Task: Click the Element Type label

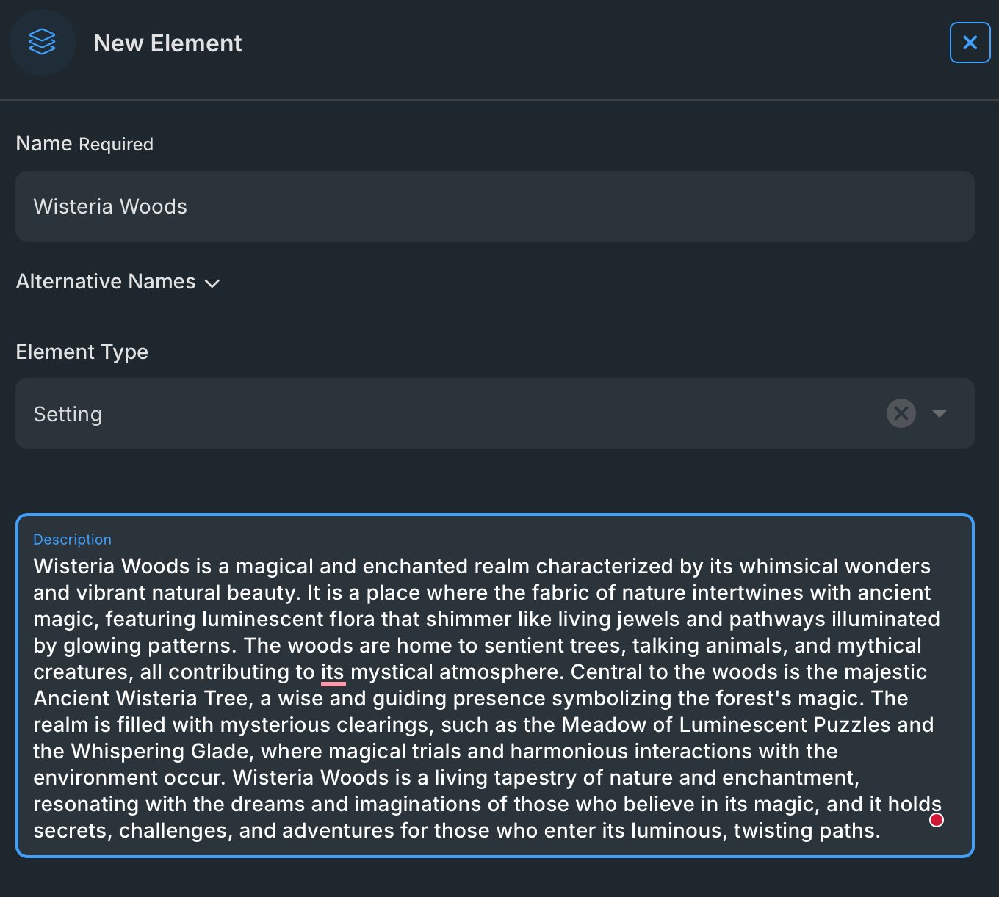Action: (x=82, y=352)
